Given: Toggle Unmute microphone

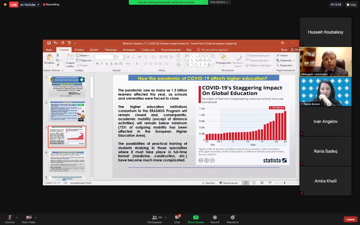Looking at the screenshot, I should (10, 219).
